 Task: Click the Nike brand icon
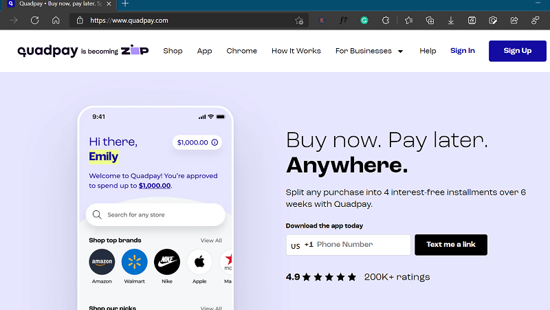point(167,262)
